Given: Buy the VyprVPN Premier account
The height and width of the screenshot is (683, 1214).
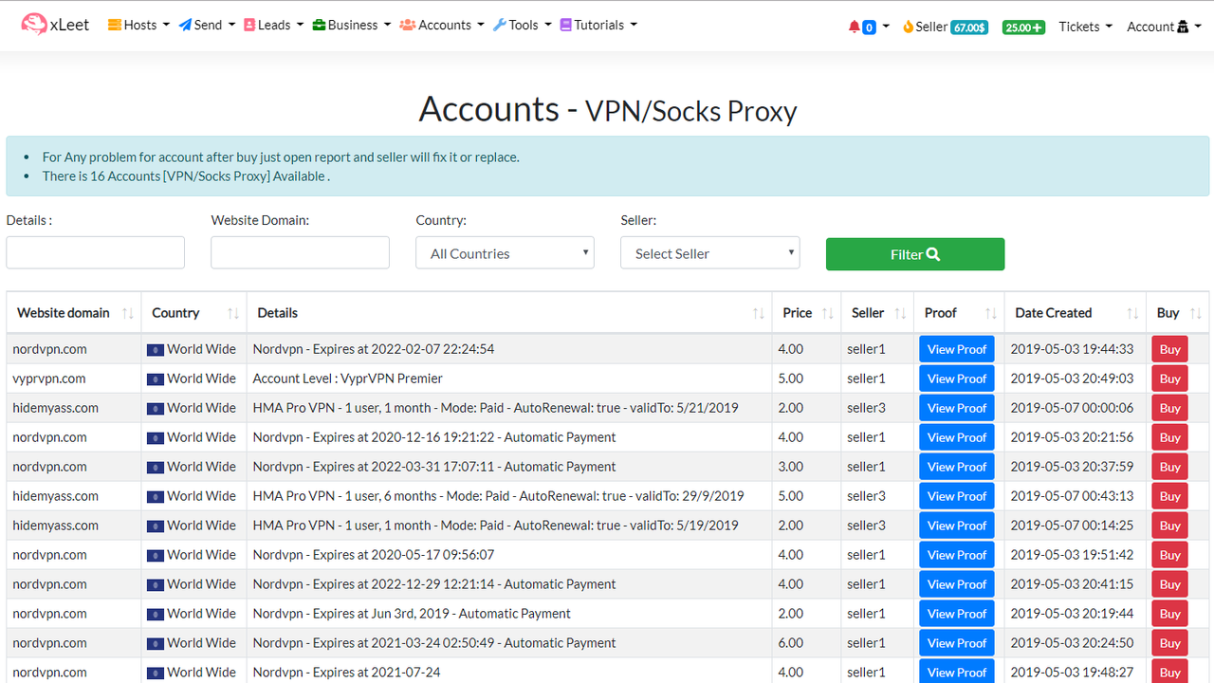Looking at the screenshot, I should click(x=1170, y=378).
